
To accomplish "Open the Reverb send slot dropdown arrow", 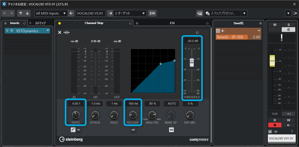I will tap(259, 31).
